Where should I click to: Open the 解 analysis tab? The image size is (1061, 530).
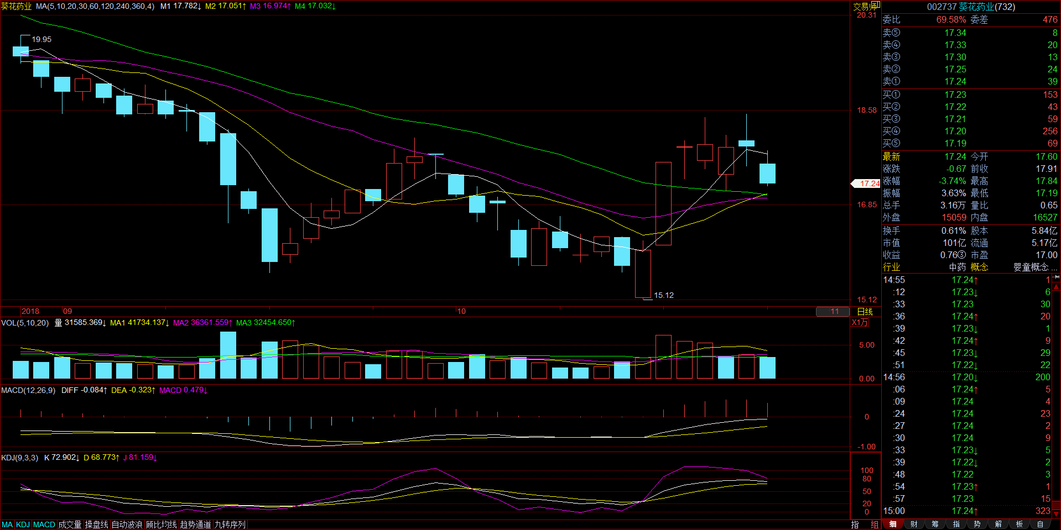[998, 524]
